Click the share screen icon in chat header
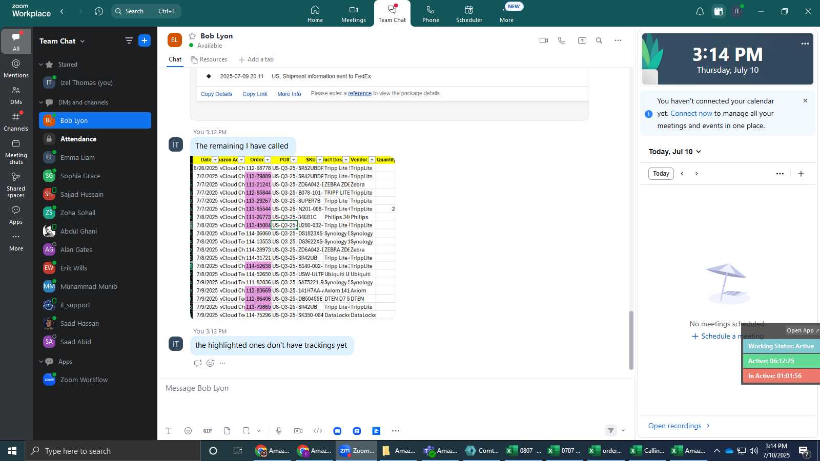This screenshot has height=461, width=820. pyautogui.click(x=582, y=40)
